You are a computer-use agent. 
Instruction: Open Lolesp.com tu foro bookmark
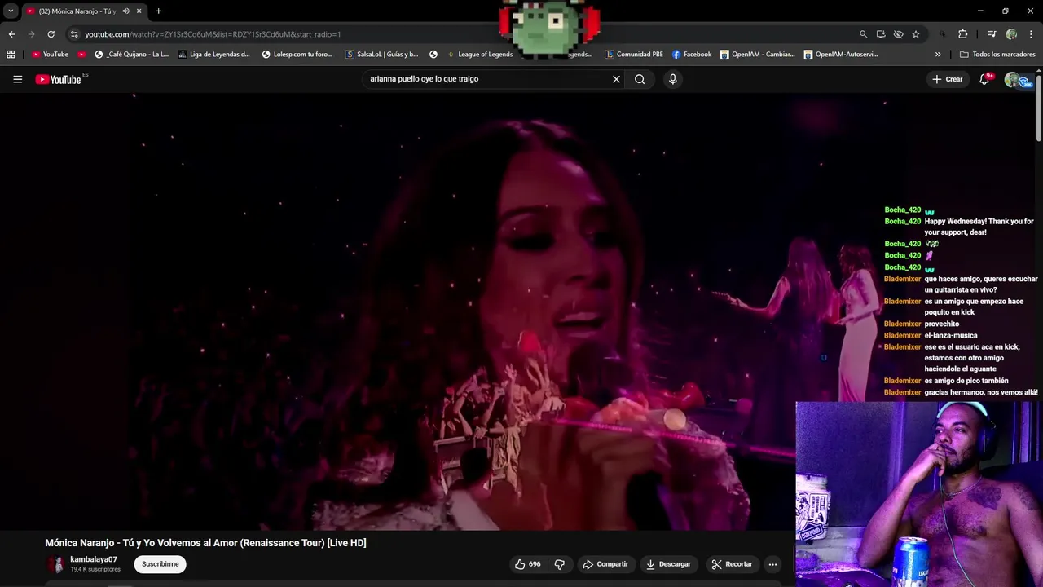pos(297,55)
